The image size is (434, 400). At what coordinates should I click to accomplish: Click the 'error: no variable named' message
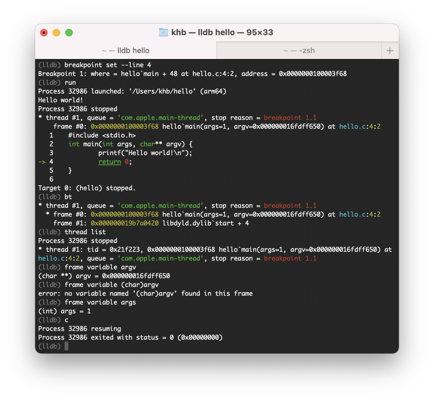(146, 294)
